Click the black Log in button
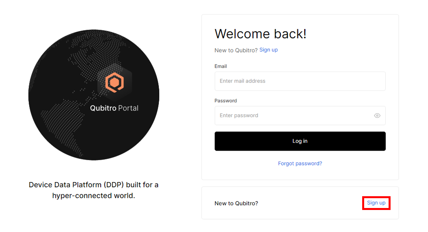Screen dimensions: 428x232 coord(300,141)
